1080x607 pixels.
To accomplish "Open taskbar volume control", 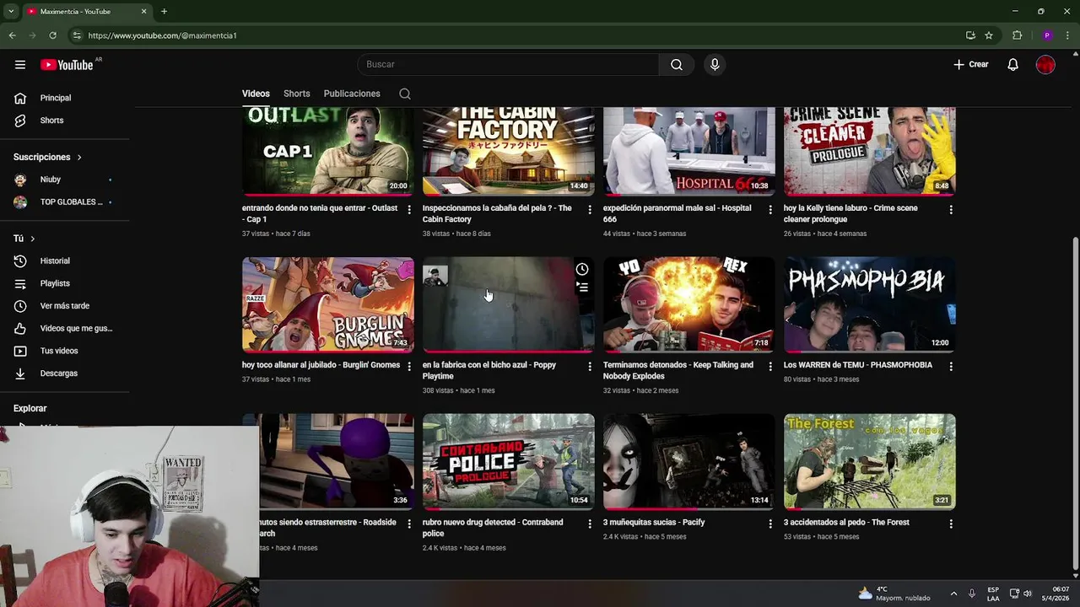I will tap(1028, 594).
